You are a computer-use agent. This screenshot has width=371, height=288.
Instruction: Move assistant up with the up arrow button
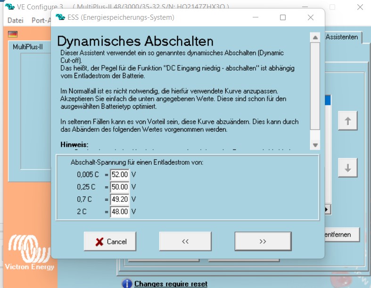click(347, 121)
